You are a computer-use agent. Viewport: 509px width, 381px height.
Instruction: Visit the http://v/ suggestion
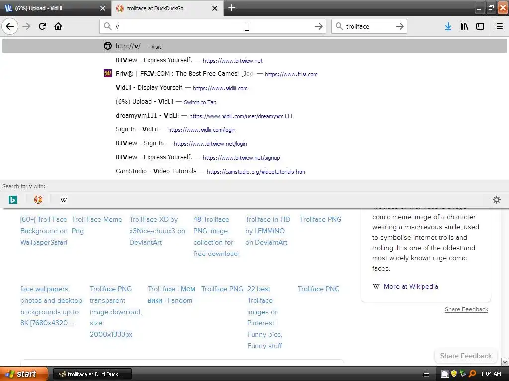tap(254, 46)
